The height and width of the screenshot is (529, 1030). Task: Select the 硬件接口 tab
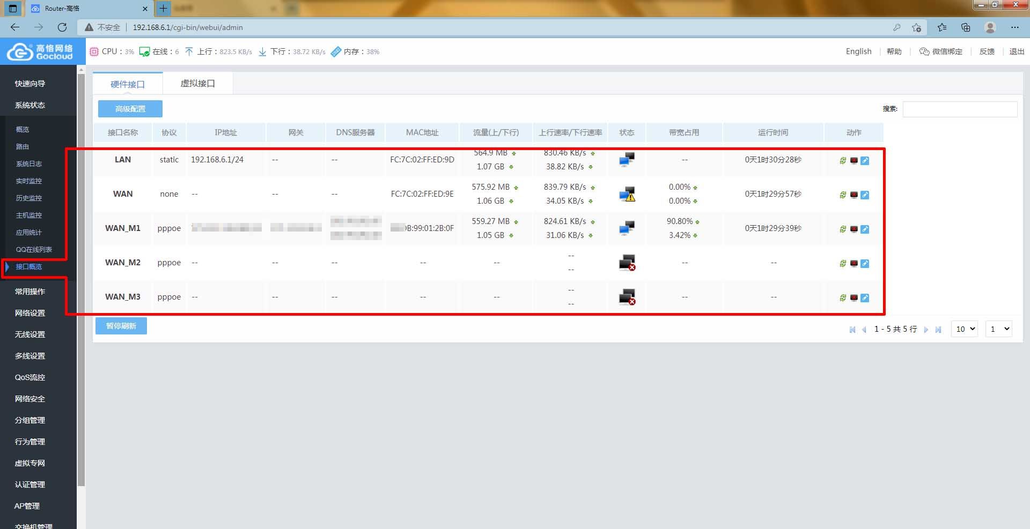128,84
